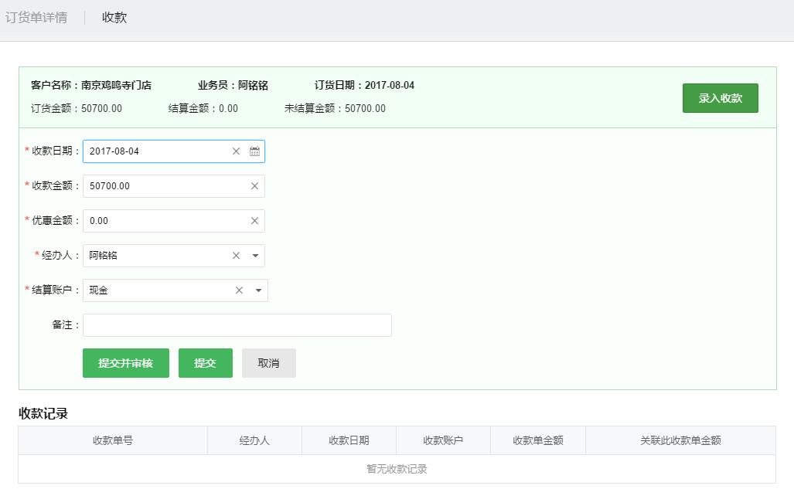This screenshot has height=489, width=794.
Task: Switch to the 订货单详情 tab
Action: coord(36,17)
